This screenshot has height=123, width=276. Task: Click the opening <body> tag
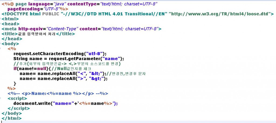point(11,44)
